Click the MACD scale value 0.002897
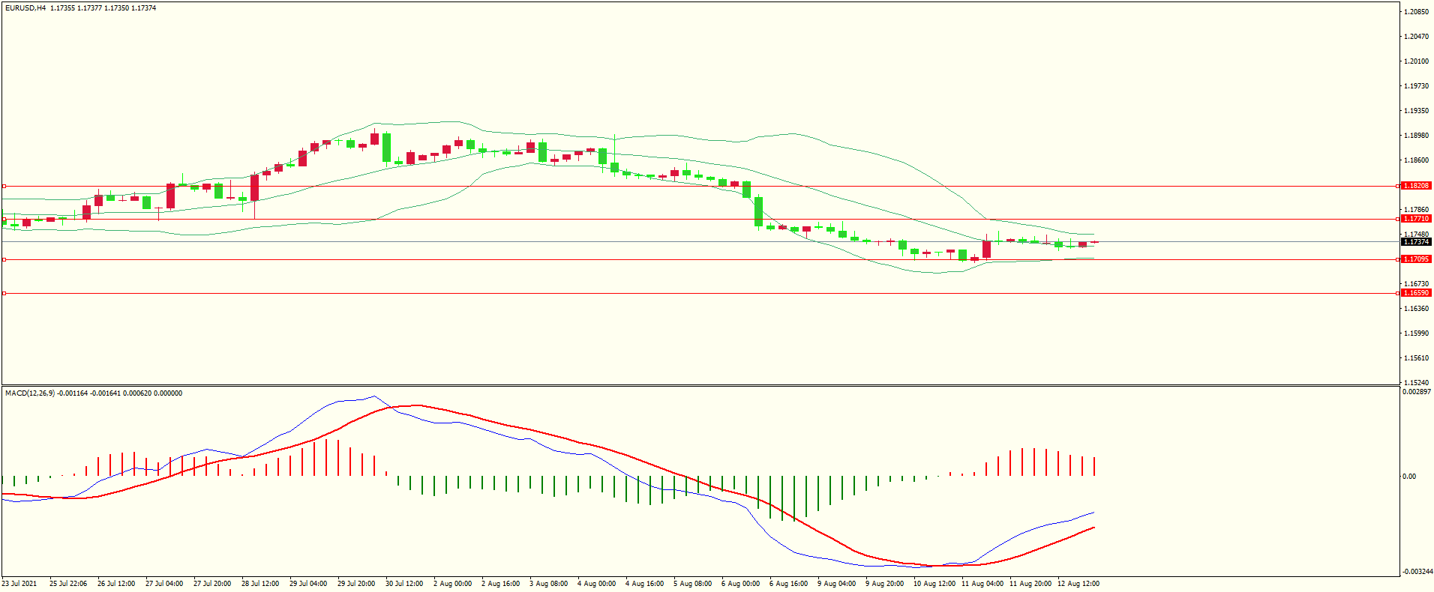The width and height of the screenshot is (1434, 592). click(x=1417, y=392)
